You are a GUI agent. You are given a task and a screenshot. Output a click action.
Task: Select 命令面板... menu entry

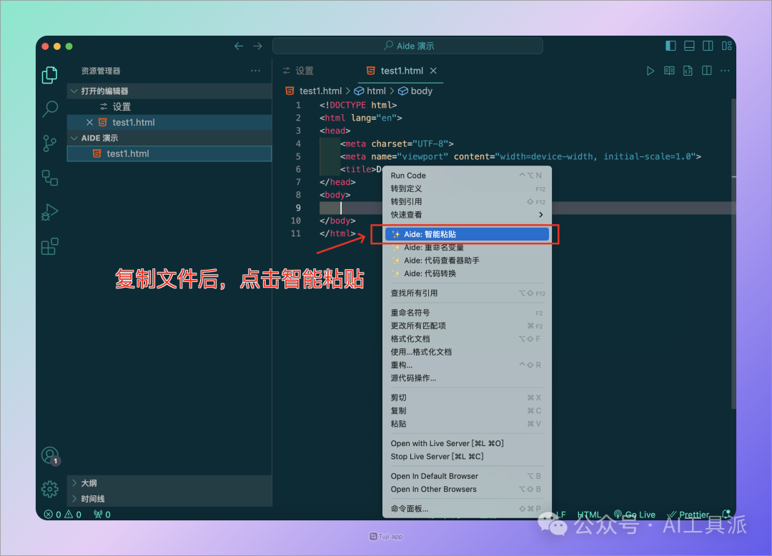click(467, 509)
